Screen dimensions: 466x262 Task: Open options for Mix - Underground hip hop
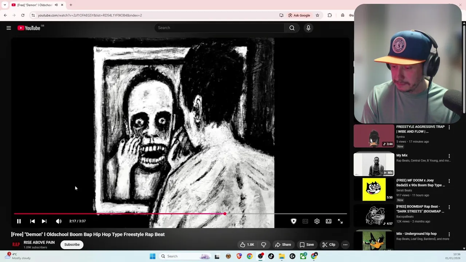(x=449, y=234)
